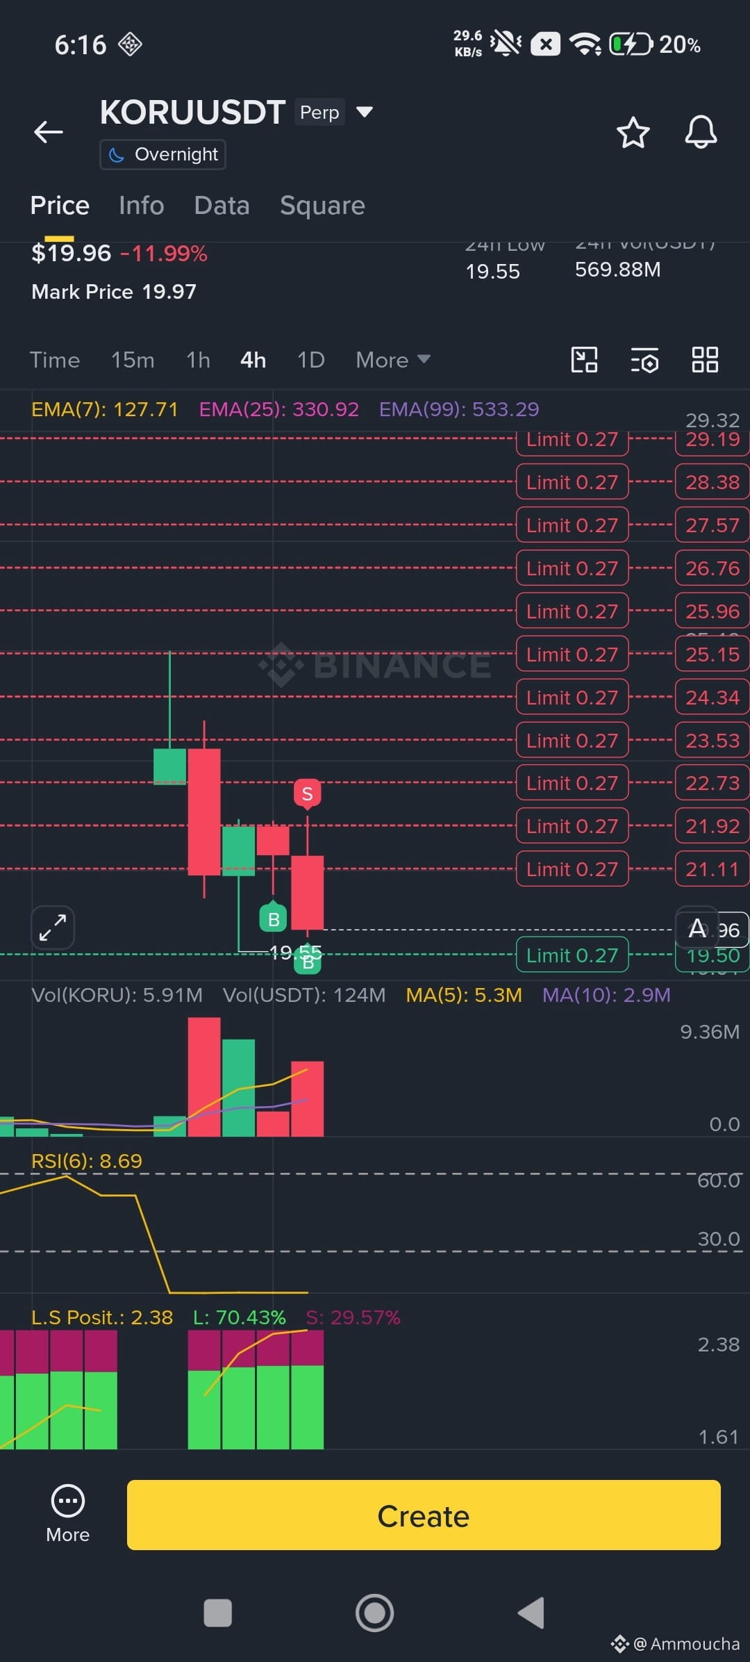Tap the Vol(KORU): 5.91M label
The width and height of the screenshot is (750, 1662).
coord(117,995)
